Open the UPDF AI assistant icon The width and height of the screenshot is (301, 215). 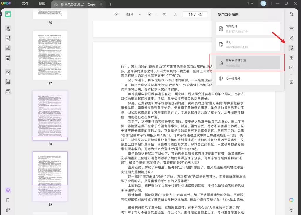click(x=291, y=200)
